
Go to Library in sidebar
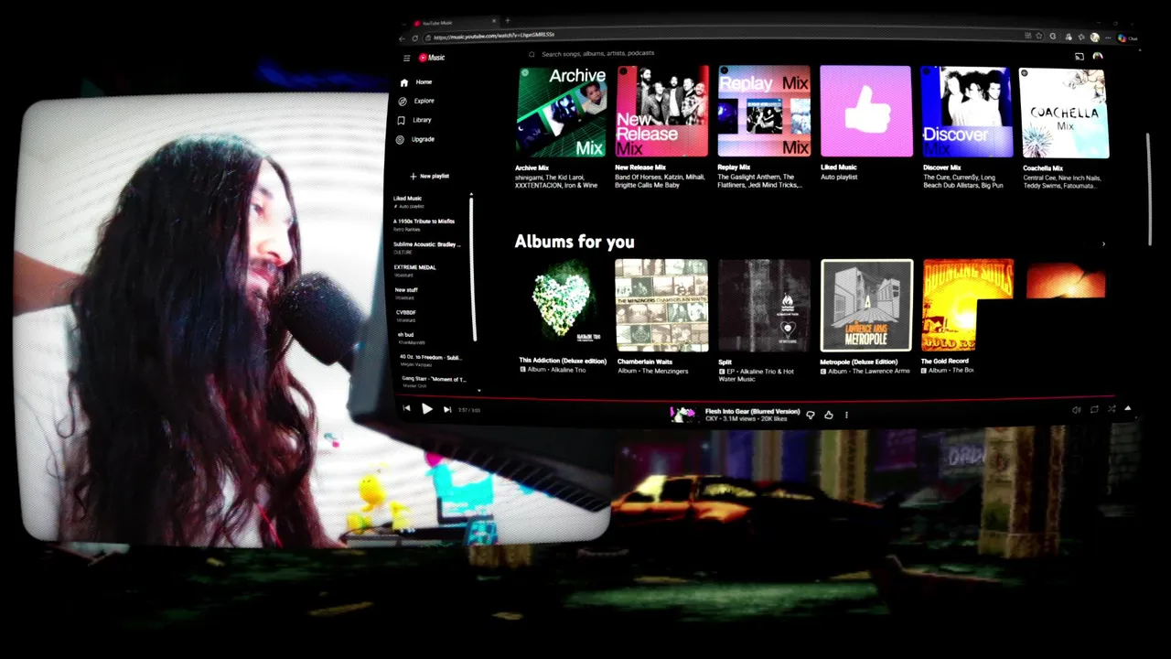click(x=422, y=120)
